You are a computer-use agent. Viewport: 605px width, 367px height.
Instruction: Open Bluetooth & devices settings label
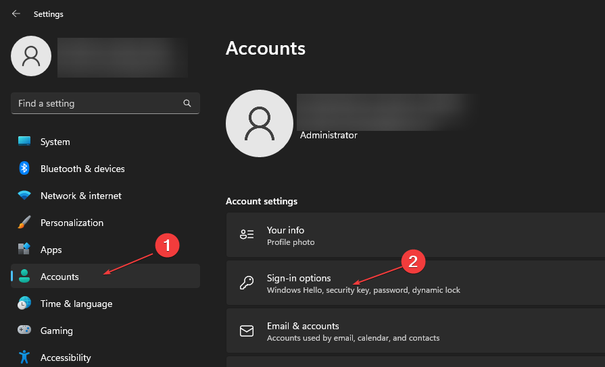pos(82,169)
